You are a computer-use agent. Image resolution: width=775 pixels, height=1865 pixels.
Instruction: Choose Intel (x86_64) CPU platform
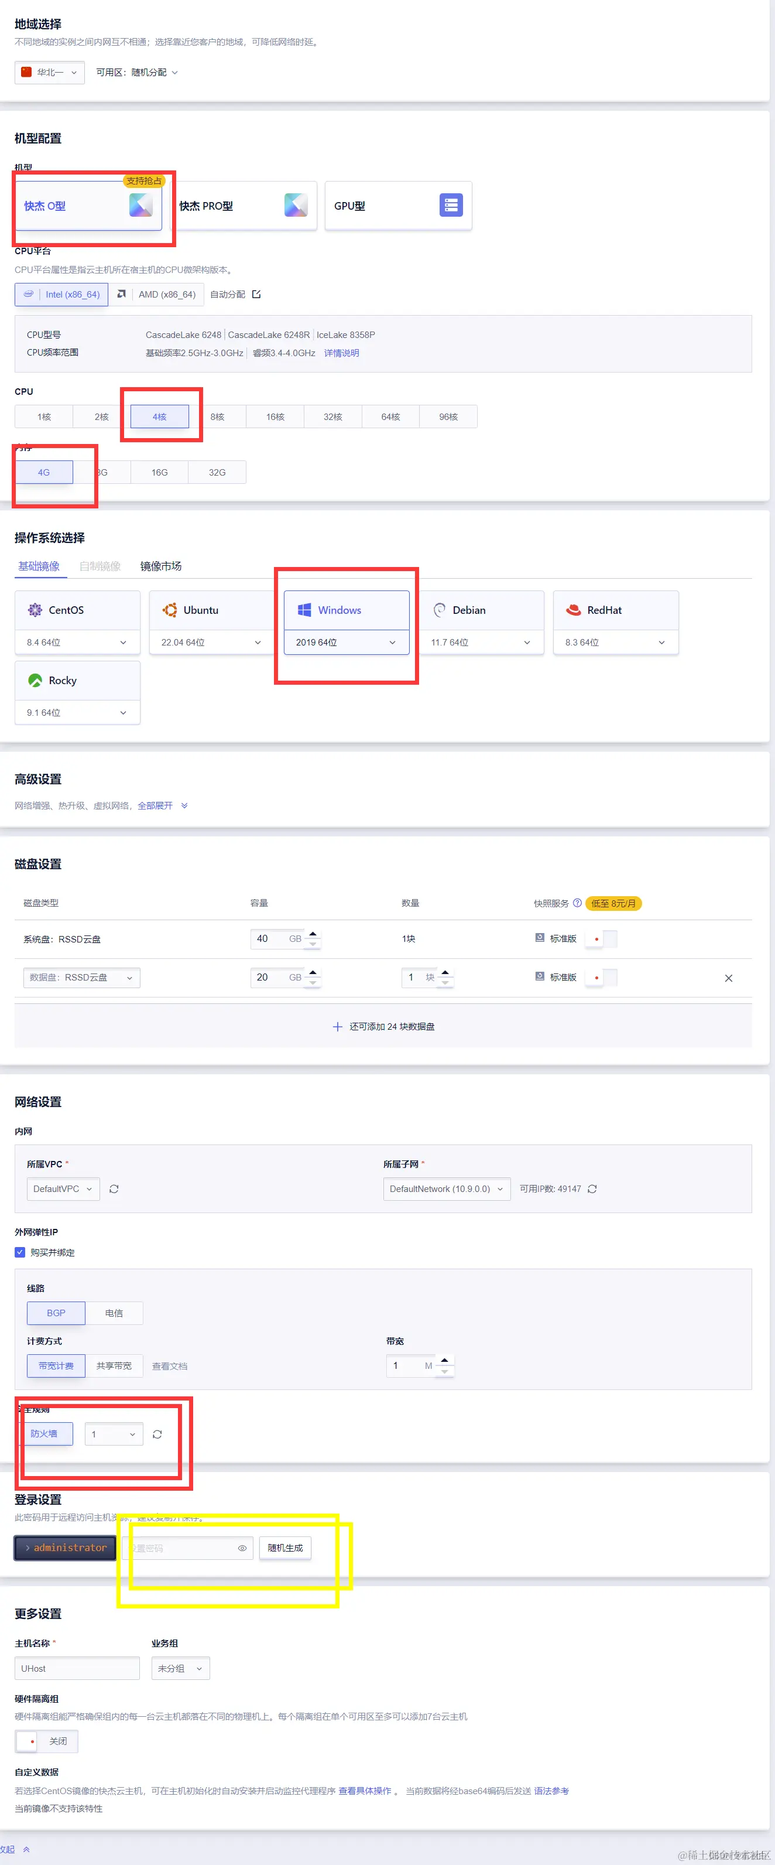point(61,295)
